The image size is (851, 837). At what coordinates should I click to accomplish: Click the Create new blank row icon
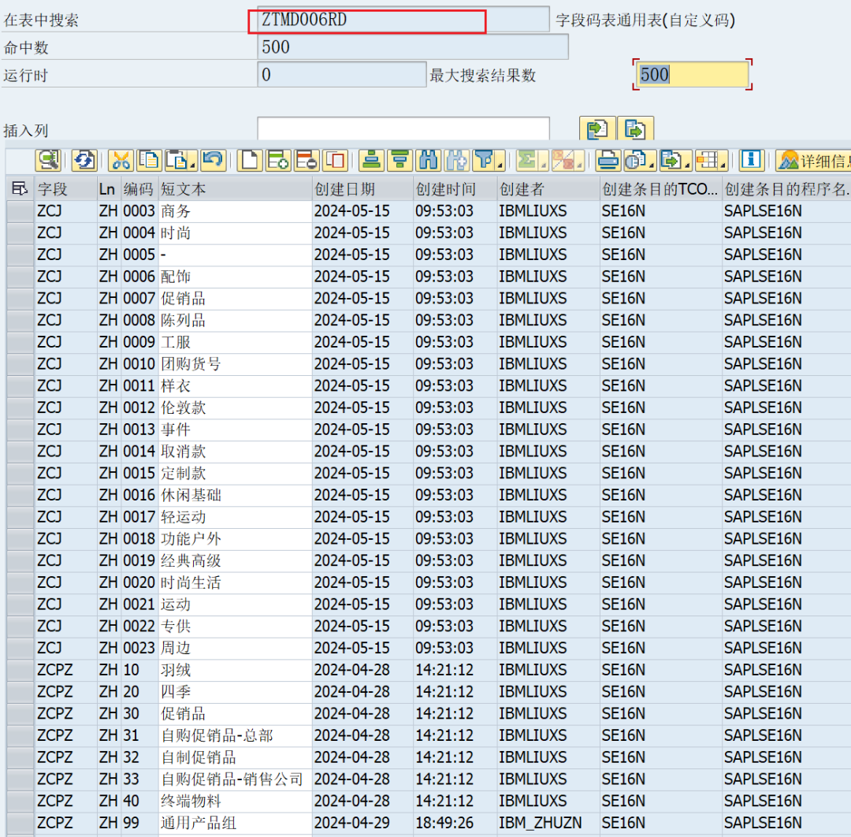250,161
